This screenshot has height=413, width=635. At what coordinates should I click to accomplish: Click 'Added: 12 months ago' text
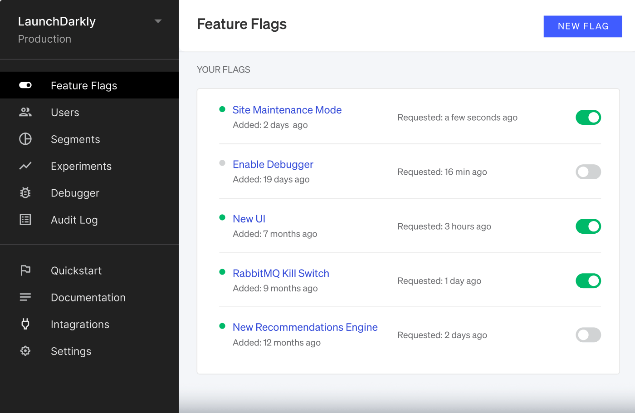277,343
